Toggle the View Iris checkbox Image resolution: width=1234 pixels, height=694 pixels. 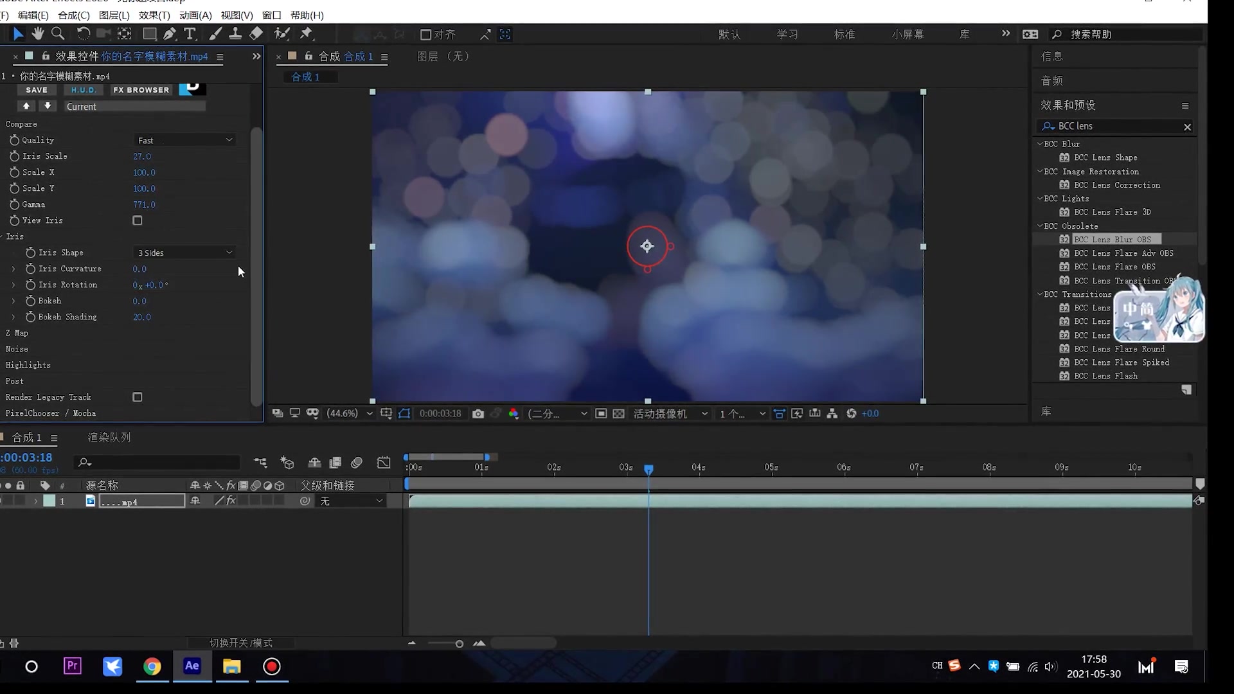pos(138,220)
